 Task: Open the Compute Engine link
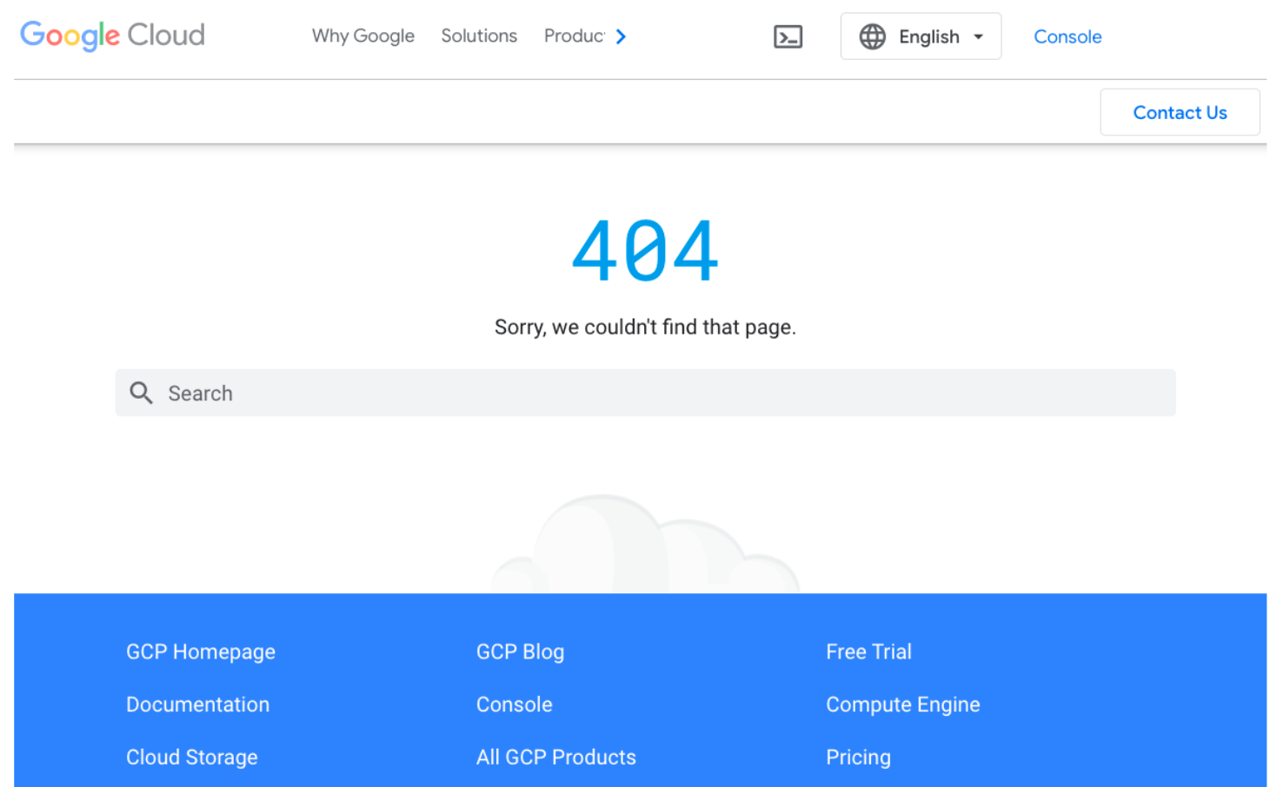pyautogui.click(x=902, y=704)
